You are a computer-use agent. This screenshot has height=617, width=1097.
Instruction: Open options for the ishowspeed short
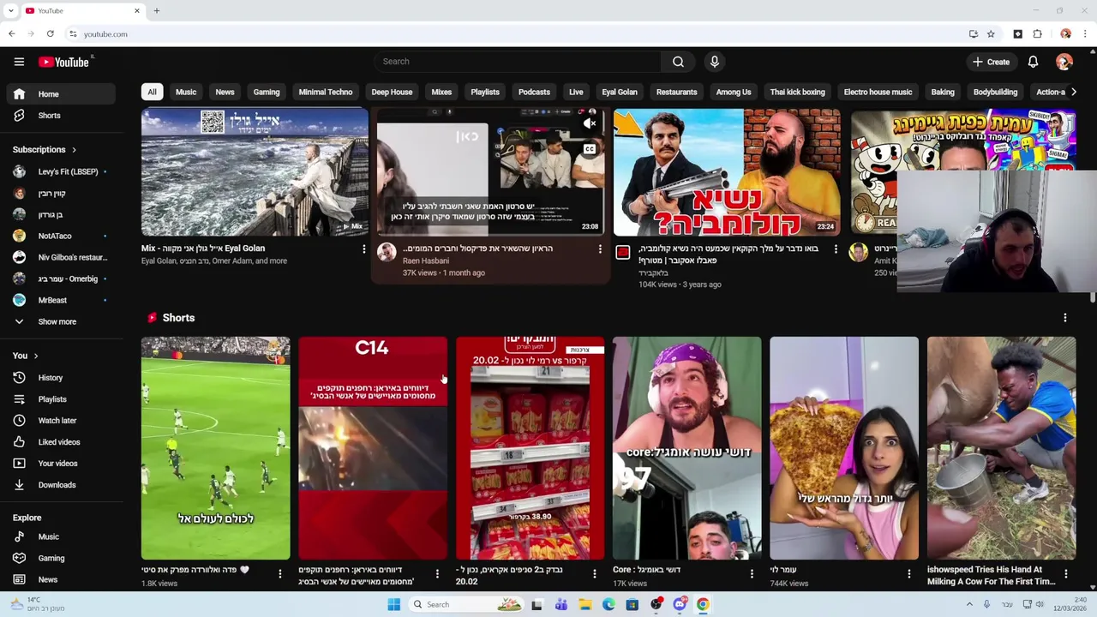tap(1066, 574)
